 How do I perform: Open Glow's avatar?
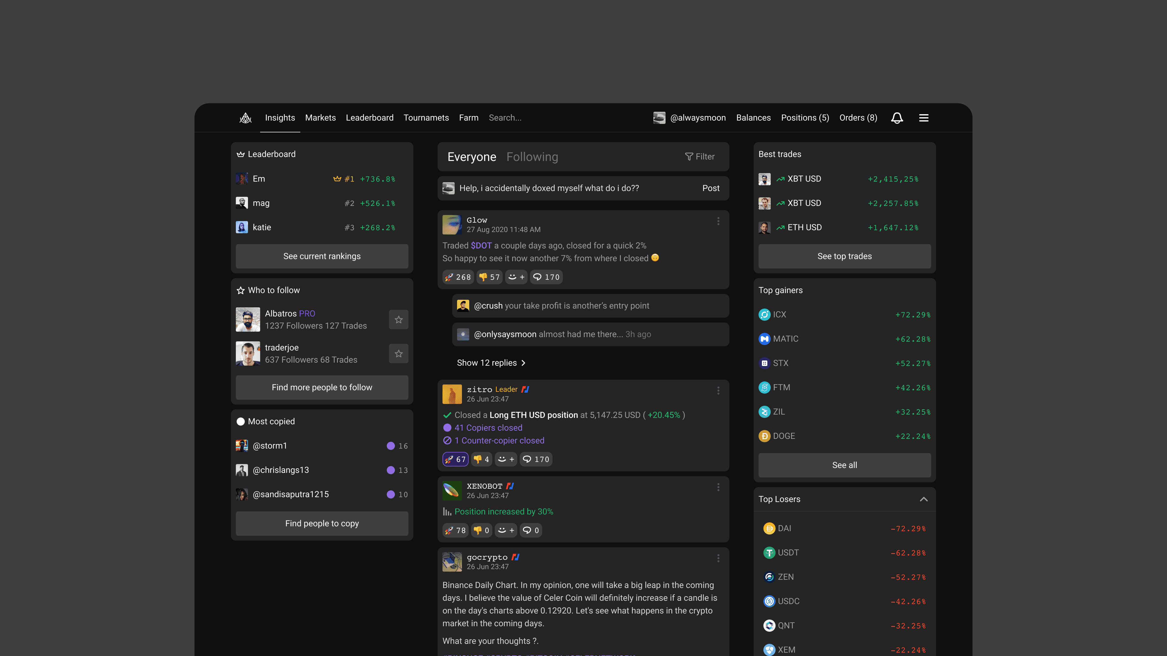click(x=452, y=225)
